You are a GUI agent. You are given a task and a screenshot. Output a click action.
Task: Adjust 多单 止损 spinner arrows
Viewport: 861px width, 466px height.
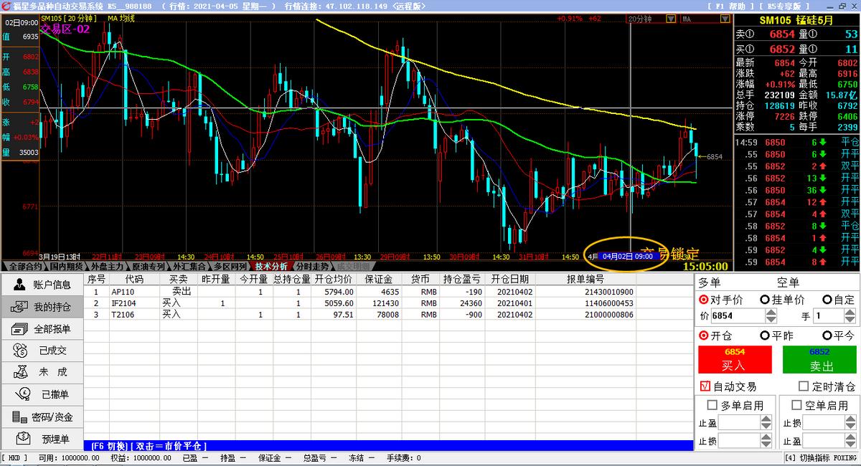click(x=766, y=441)
